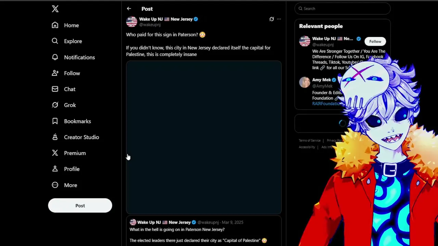Open Chat messages envelope
The image size is (438, 246).
(x=64, y=89)
